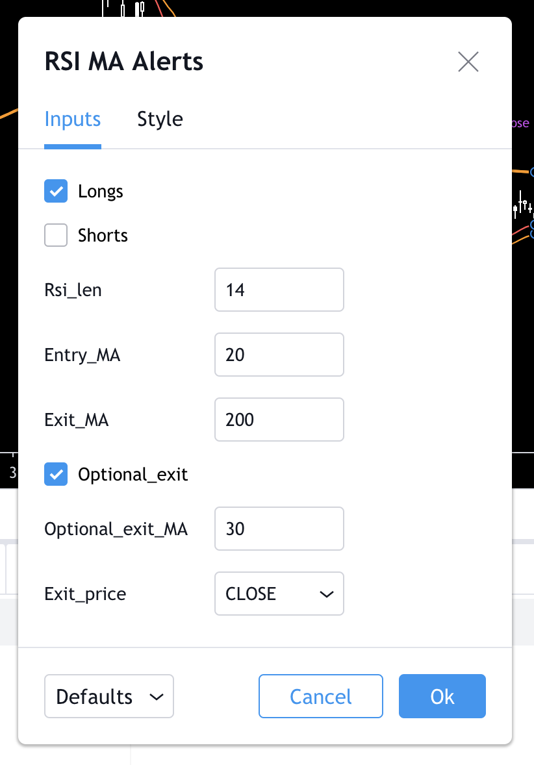This screenshot has height=765, width=534.
Task: Disable the Optional_exit checkbox
Action: 56,474
